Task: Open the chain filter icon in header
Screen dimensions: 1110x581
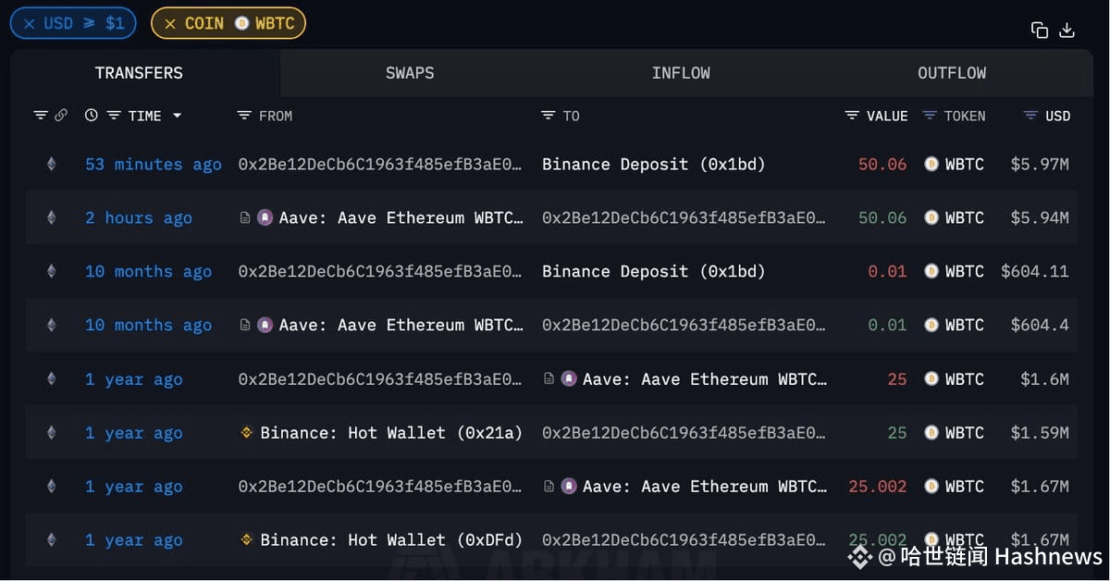Action: click(41, 116)
